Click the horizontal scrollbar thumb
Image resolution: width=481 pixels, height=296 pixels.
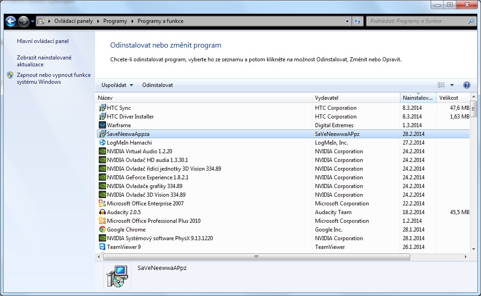[x=257, y=257]
